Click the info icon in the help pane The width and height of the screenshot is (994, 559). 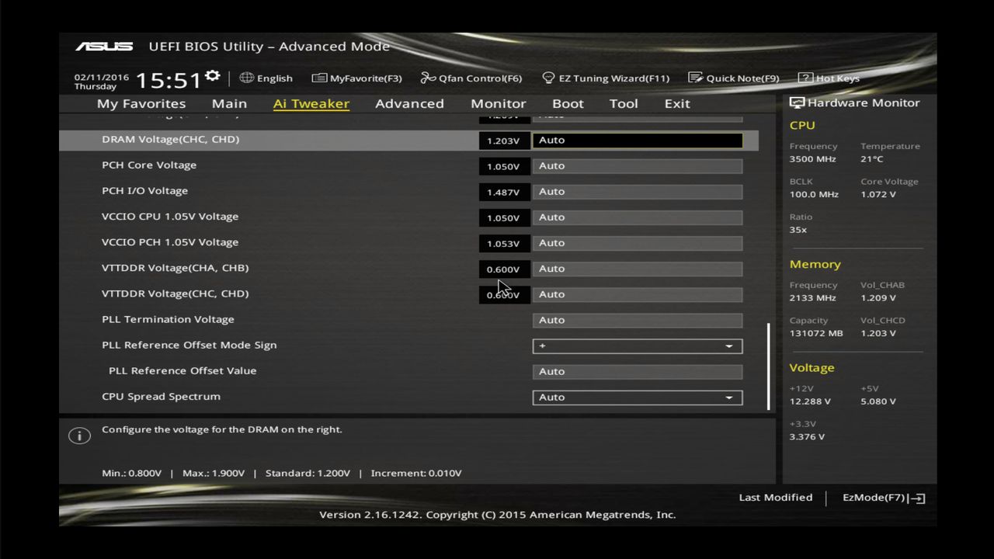(x=79, y=436)
